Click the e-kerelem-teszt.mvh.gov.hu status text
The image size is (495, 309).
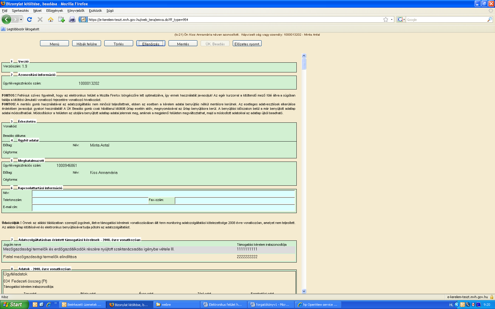(x=467, y=297)
